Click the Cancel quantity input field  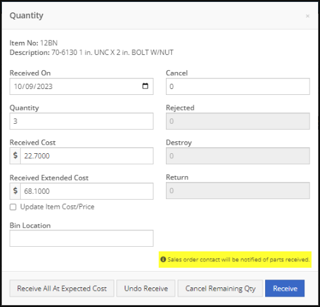238,86
